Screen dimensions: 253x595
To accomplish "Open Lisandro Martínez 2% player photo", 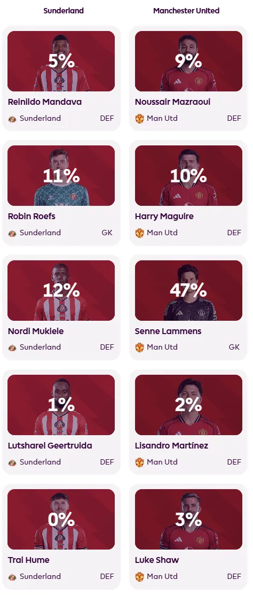I will [188, 405].
